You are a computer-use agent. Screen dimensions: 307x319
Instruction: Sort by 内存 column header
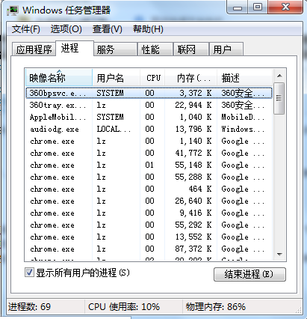click(191, 78)
